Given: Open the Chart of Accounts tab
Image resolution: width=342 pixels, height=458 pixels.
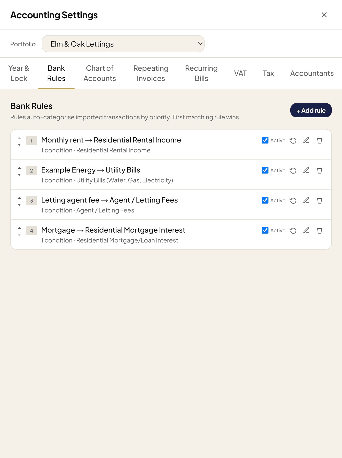Looking at the screenshot, I should (100, 73).
